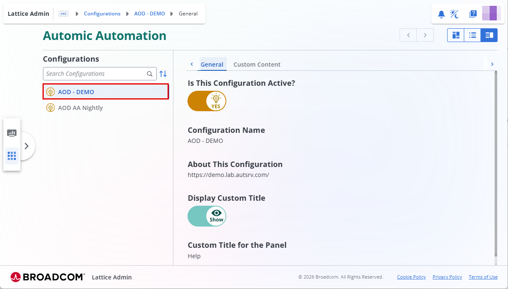
Task: Expand the side panel with the chevron
Action: 27,146
